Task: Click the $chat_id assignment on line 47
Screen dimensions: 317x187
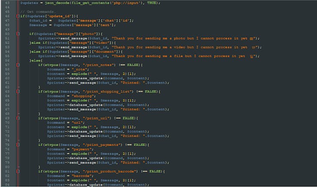Action: (x=81, y=20)
